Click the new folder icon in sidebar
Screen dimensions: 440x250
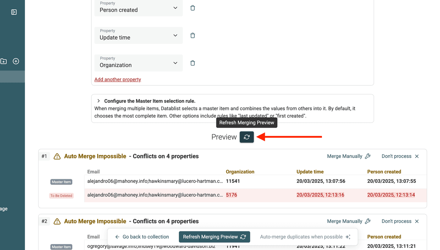tap(3, 61)
